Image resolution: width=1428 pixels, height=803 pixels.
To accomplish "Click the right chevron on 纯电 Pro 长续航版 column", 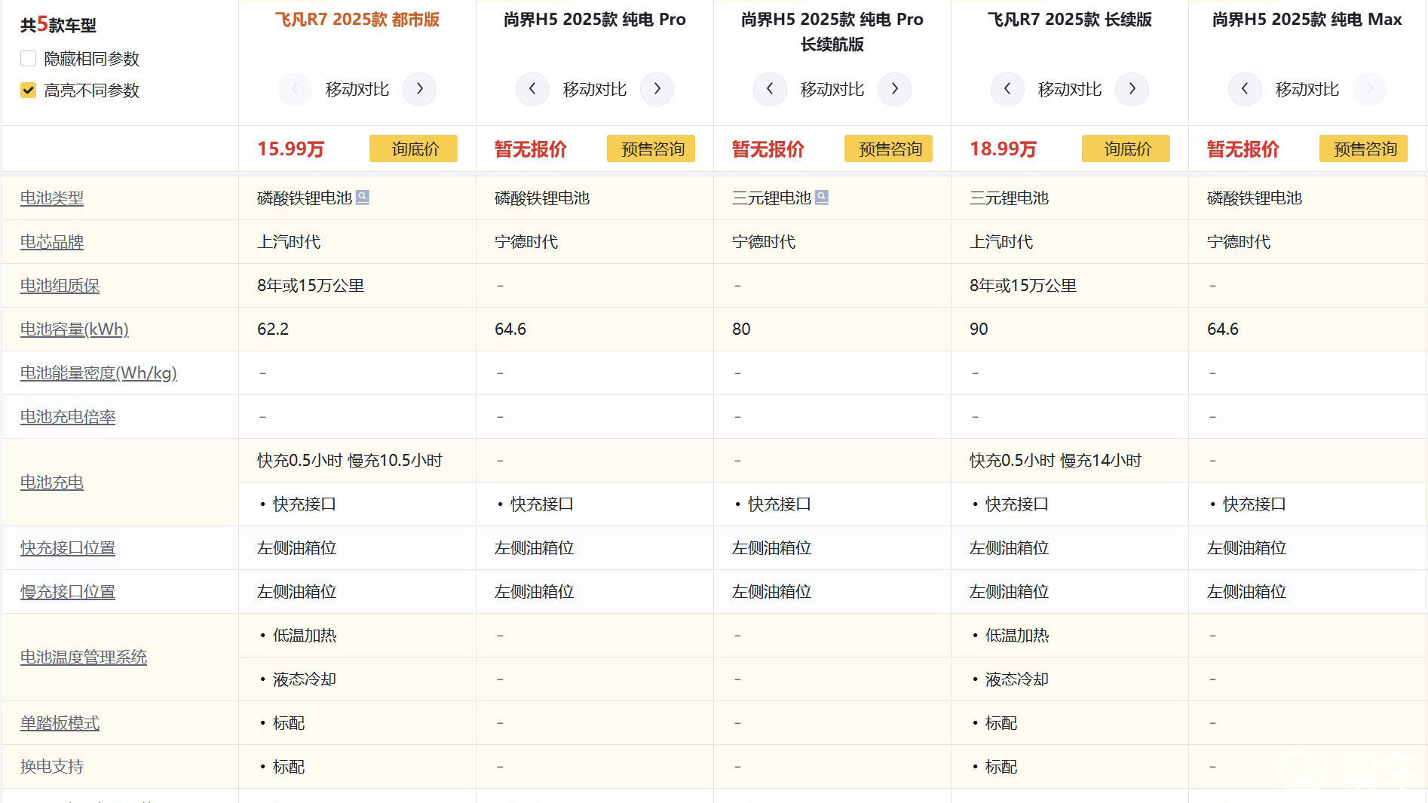I will pyautogui.click(x=895, y=89).
